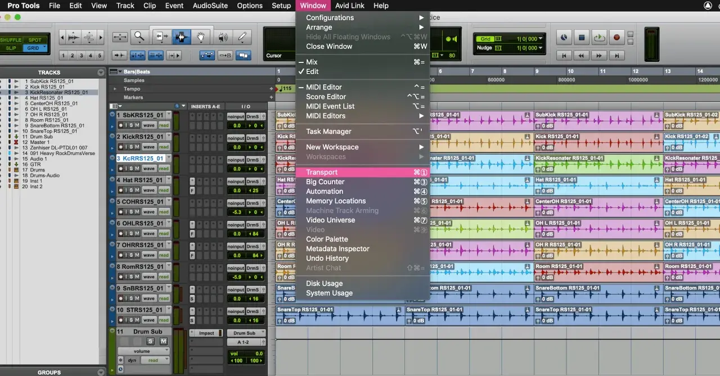Click the Impact insert on Drum Sub

[206, 333]
